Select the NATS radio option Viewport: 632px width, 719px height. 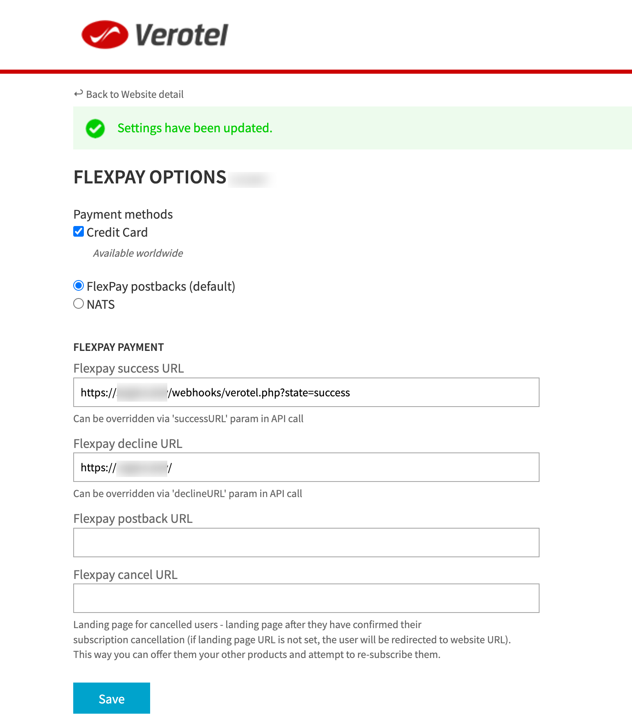[x=79, y=304]
